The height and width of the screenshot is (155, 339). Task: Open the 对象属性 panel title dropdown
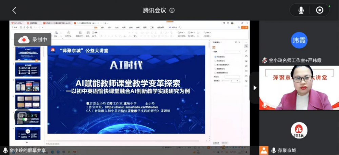tap(217, 42)
